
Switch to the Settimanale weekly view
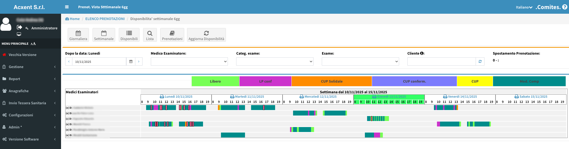(104, 35)
